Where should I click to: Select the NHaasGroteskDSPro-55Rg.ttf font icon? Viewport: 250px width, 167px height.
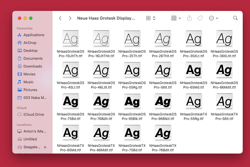point(132,70)
